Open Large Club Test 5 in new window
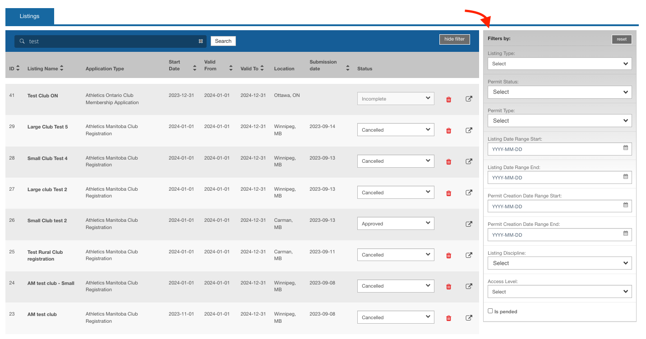Image resolution: width=646 pixels, height=339 pixels. [469, 130]
